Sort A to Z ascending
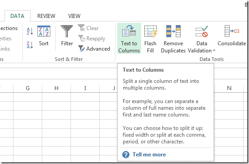The image size is (249, 164). pyautogui.click(x=30, y=31)
